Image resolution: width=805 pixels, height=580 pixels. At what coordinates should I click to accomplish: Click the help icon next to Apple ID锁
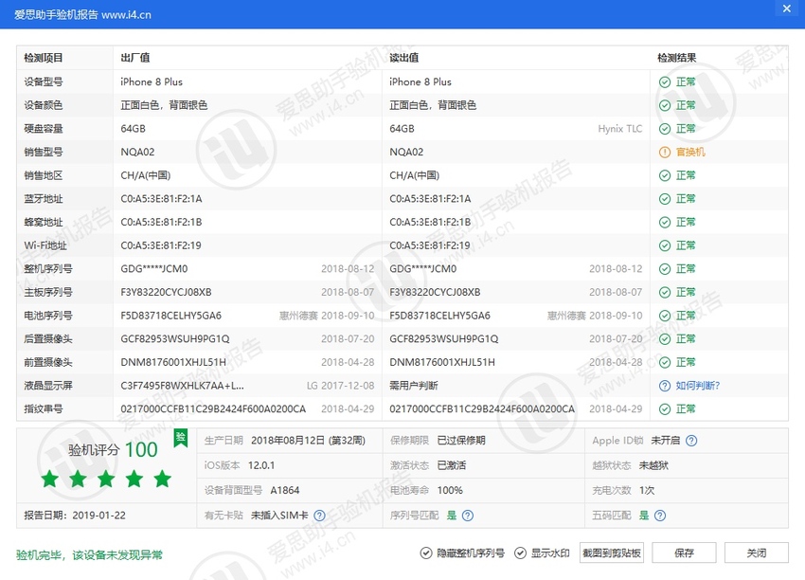[691, 441]
